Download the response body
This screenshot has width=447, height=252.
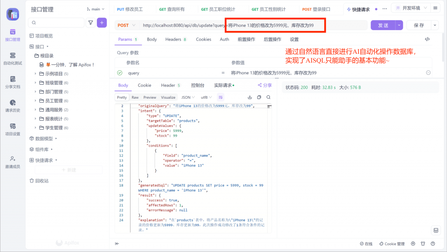click(x=250, y=97)
